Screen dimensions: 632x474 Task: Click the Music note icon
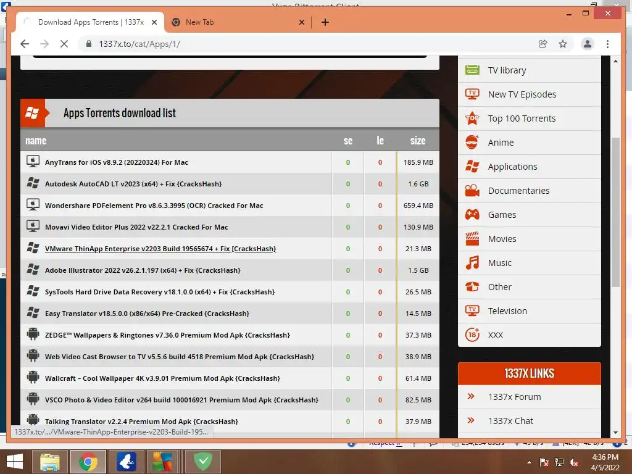pyautogui.click(x=472, y=263)
